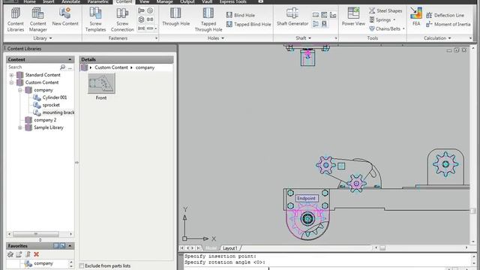This screenshot has width=480, height=270.
Task: Click the third Favorites toolbar icon
Action: (x=28, y=254)
